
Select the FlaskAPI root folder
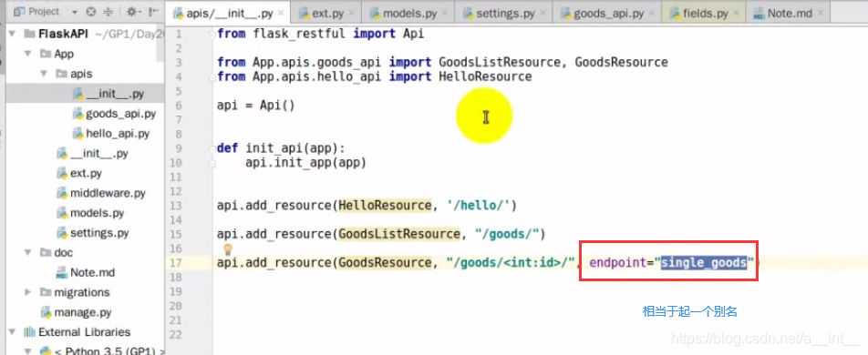(62, 35)
